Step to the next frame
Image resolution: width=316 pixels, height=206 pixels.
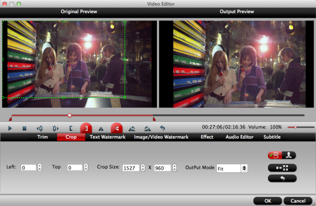55,128
